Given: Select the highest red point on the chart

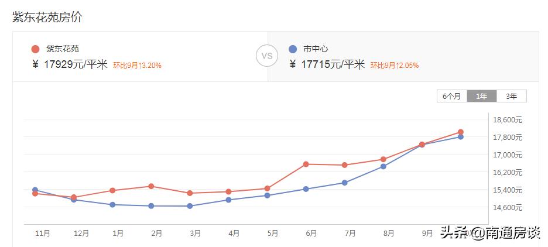Looking at the screenshot, I should tap(461, 132).
